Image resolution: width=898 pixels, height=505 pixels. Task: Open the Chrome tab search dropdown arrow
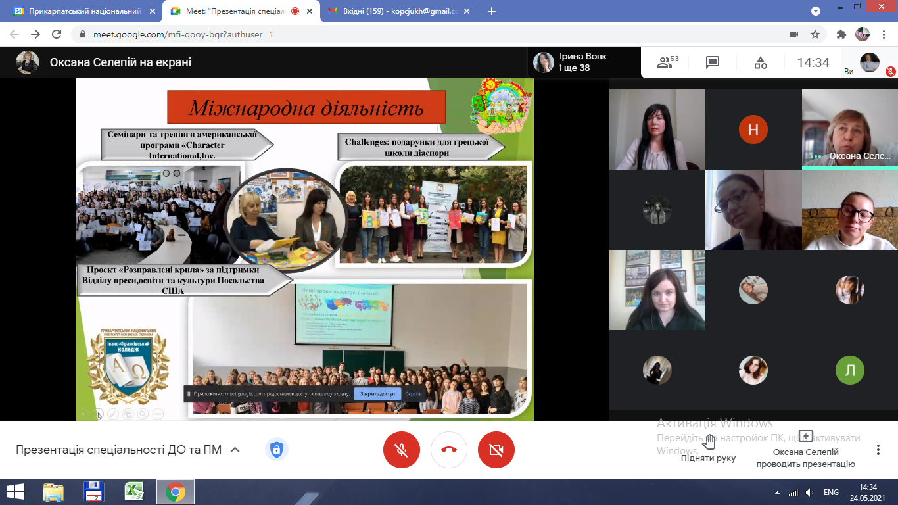tap(816, 11)
